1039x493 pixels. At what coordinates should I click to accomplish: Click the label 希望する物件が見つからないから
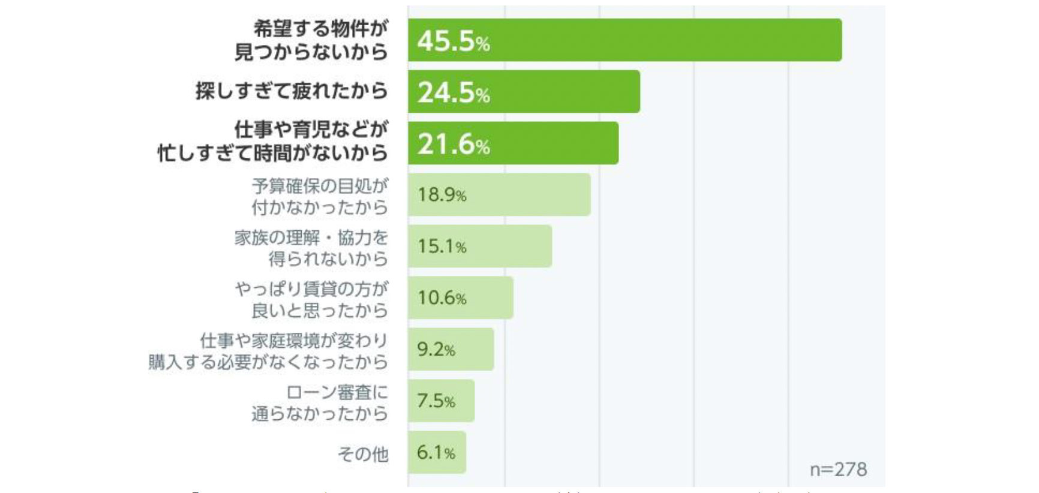(312, 40)
